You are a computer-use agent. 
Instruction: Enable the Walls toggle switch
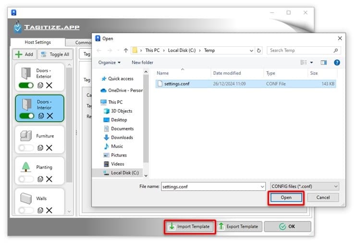[x=26, y=210]
